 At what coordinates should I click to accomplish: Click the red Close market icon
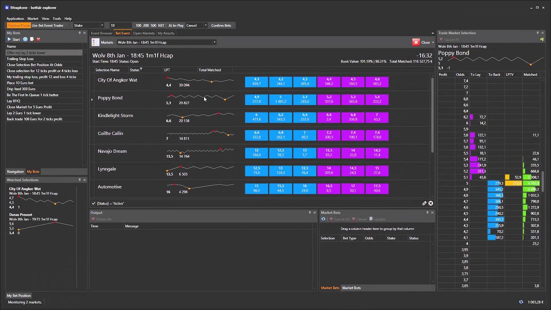(416, 42)
